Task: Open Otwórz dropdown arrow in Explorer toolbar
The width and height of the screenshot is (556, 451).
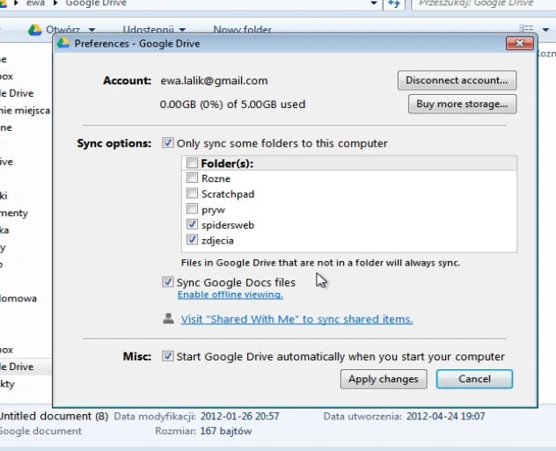Action: 91,30
